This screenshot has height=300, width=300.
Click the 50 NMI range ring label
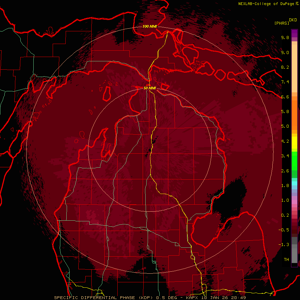click(150, 88)
